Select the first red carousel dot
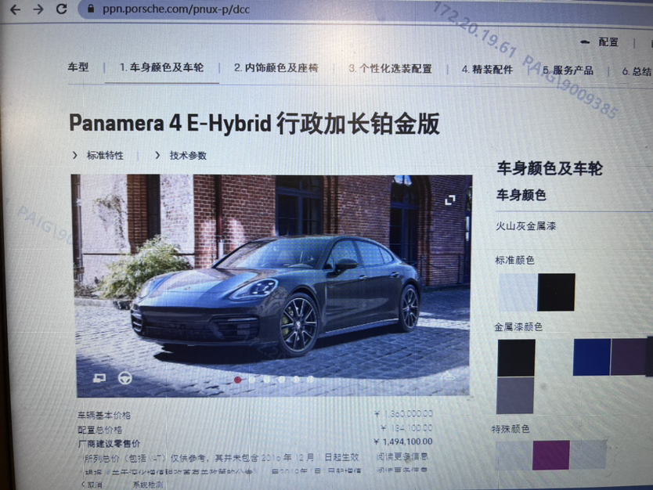Screen dimensions: 653x490 coord(238,380)
